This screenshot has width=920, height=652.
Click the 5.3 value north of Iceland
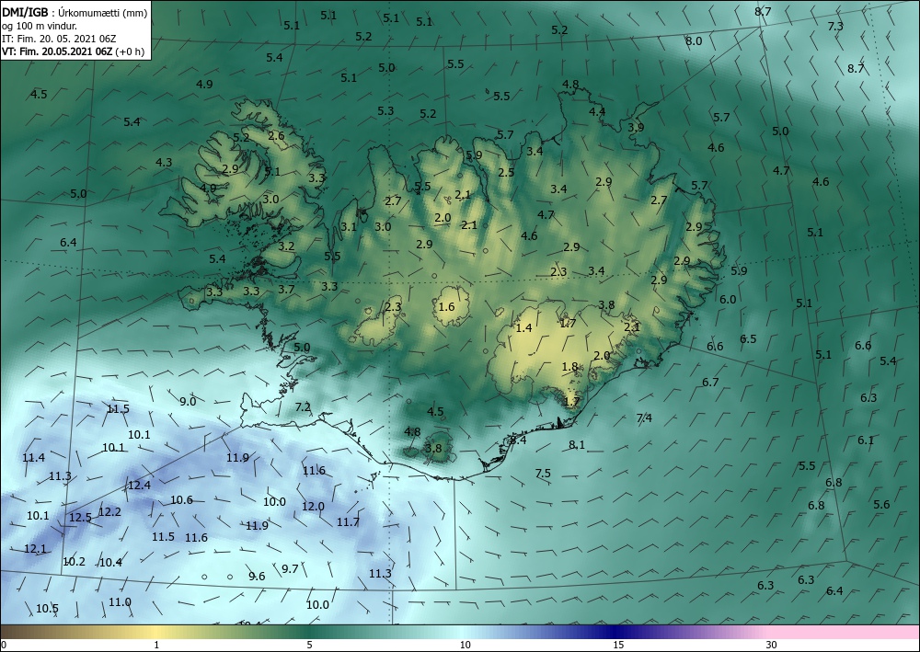pyautogui.click(x=385, y=110)
